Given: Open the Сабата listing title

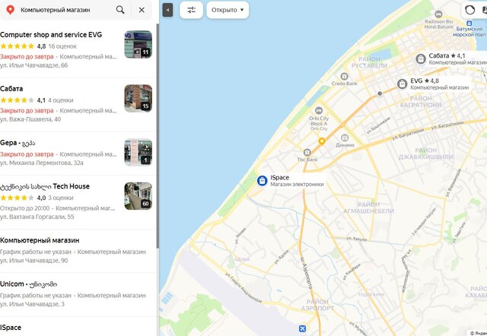Looking at the screenshot, I should [x=11, y=89].
